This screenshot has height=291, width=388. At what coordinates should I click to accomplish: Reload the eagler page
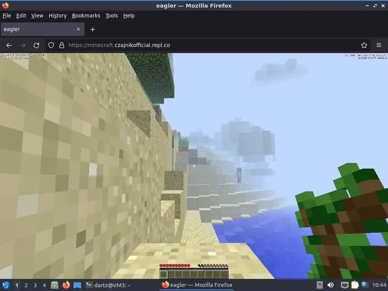click(x=36, y=45)
